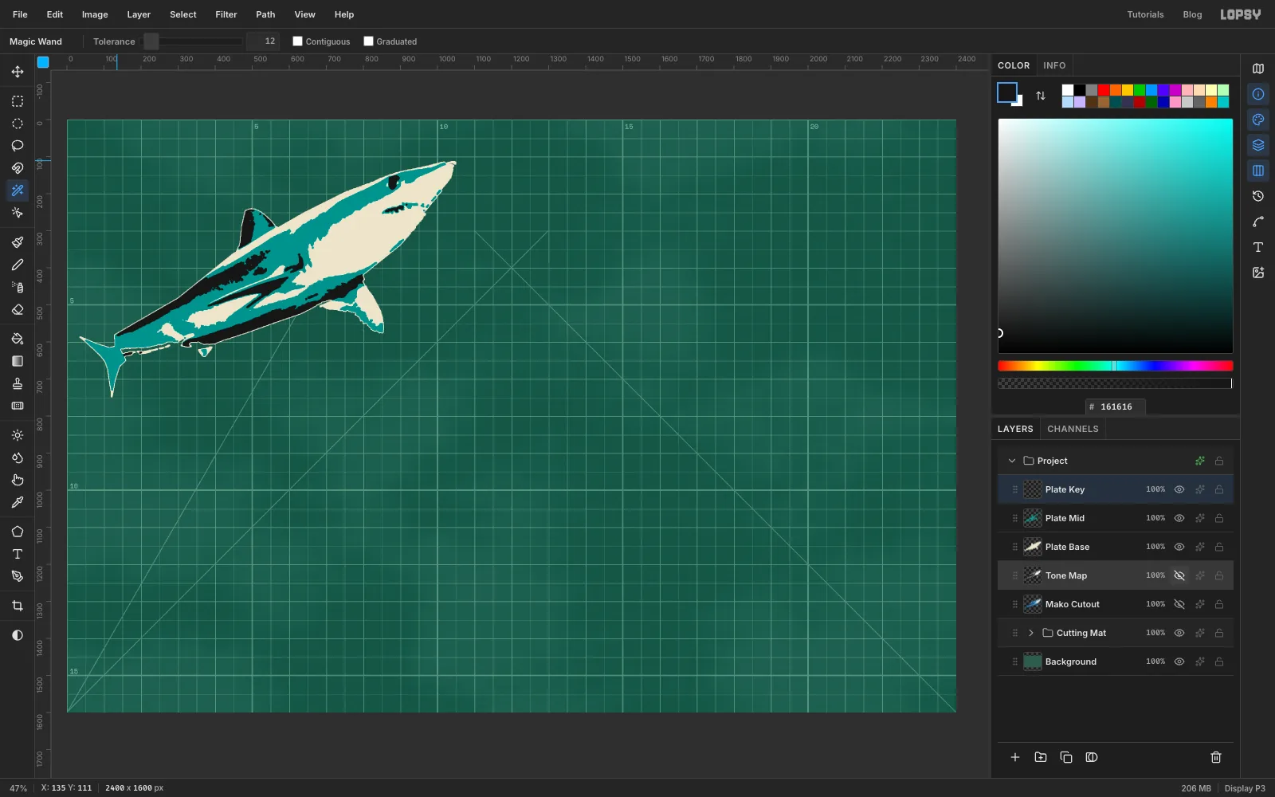Viewport: 1275px width, 797px height.
Task: Delete layer with trash icon
Action: tap(1216, 757)
